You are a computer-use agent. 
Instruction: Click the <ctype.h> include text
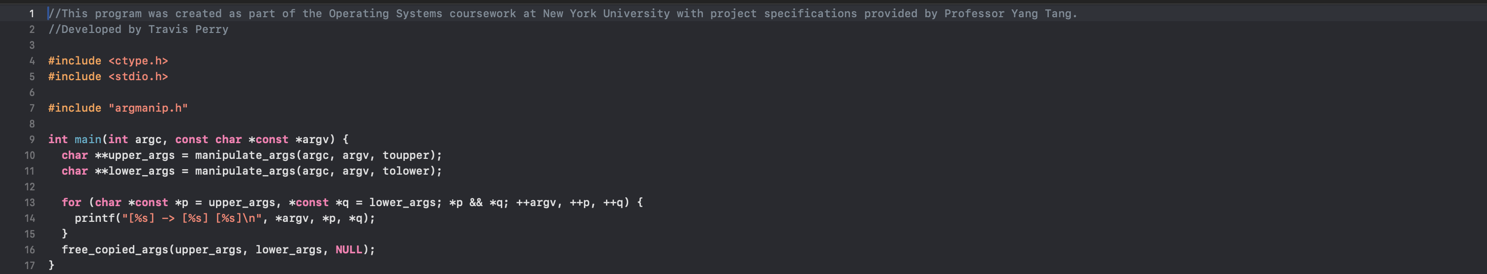138,61
